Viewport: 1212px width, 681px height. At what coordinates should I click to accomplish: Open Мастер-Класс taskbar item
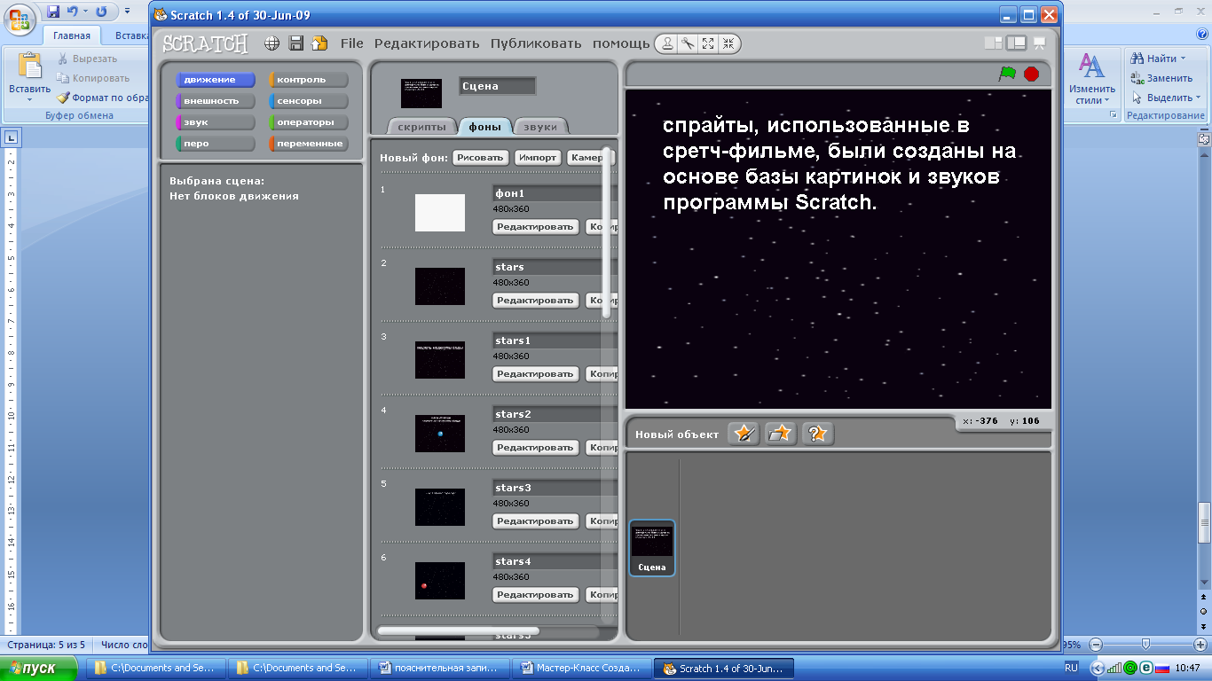click(583, 668)
